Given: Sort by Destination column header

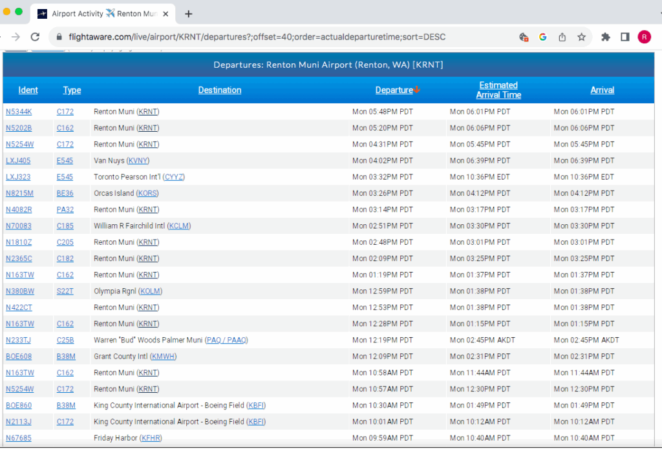Looking at the screenshot, I should 219,90.
